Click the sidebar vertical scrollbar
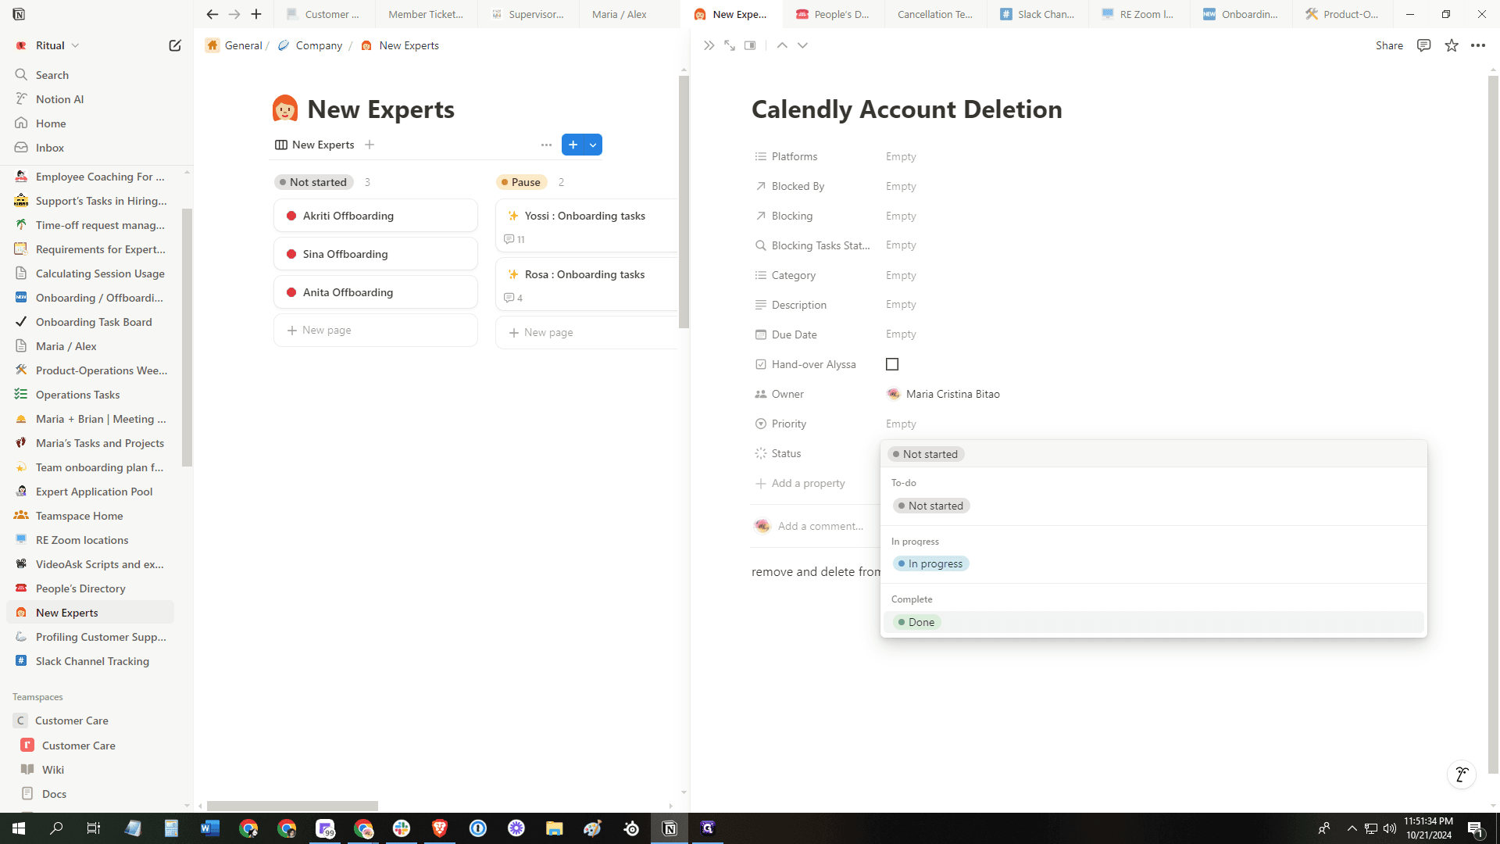1500x844 pixels. point(187,338)
